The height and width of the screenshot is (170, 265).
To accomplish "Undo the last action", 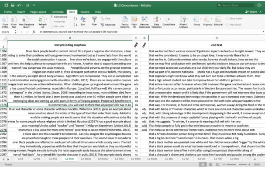I will [x=19, y=5].
